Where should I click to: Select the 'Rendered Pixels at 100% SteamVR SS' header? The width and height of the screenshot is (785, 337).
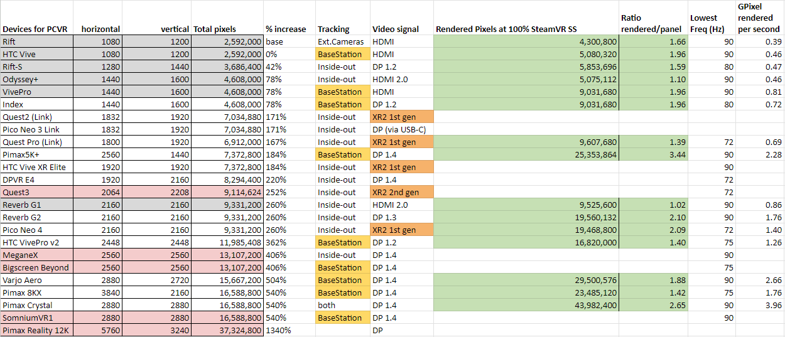[x=526, y=29]
